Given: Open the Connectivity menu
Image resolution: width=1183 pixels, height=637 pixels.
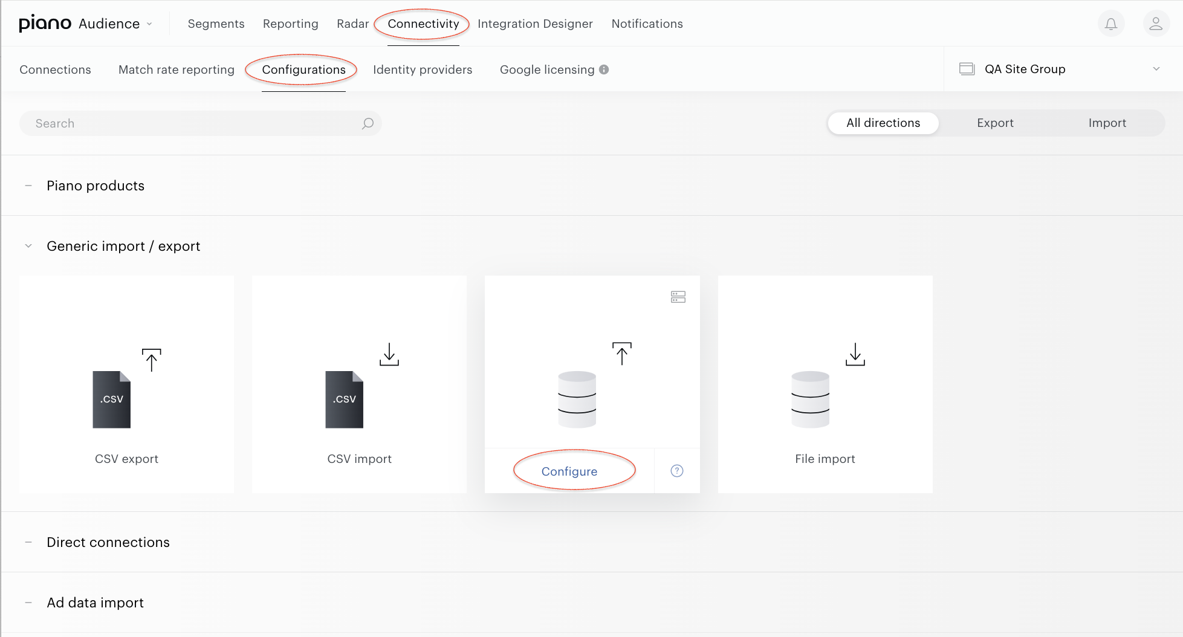Looking at the screenshot, I should tap(423, 24).
